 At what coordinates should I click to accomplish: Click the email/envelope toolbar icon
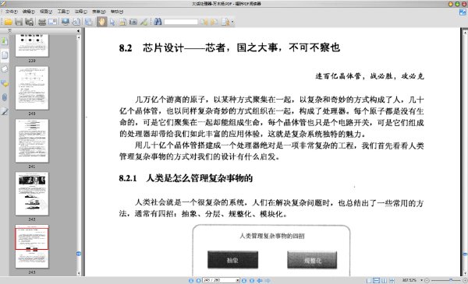coord(52,22)
